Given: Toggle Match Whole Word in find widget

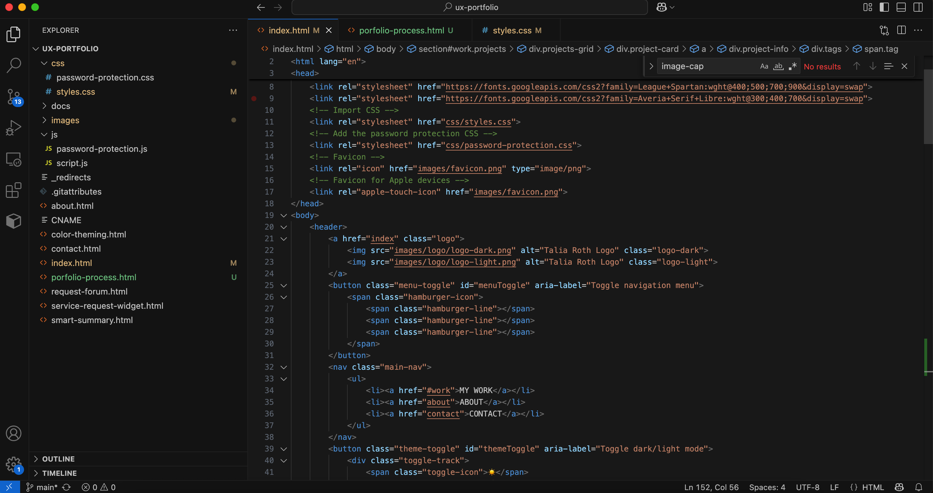Looking at the screenshot, I should (778, 66).
